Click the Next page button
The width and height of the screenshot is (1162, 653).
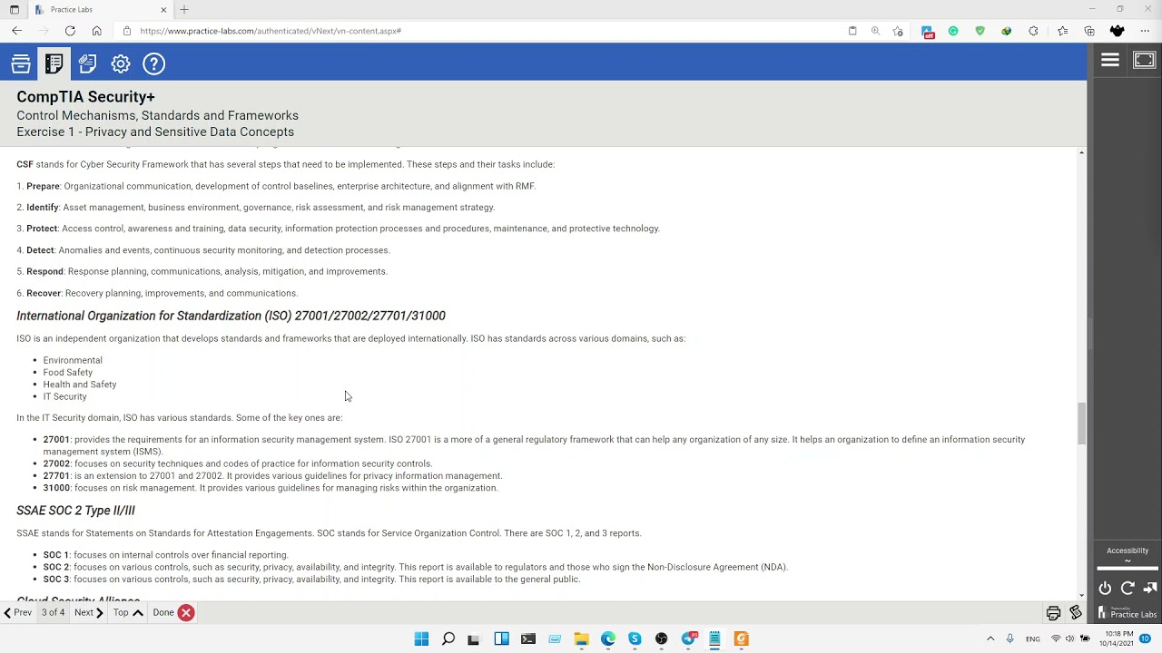click(89, 613)
